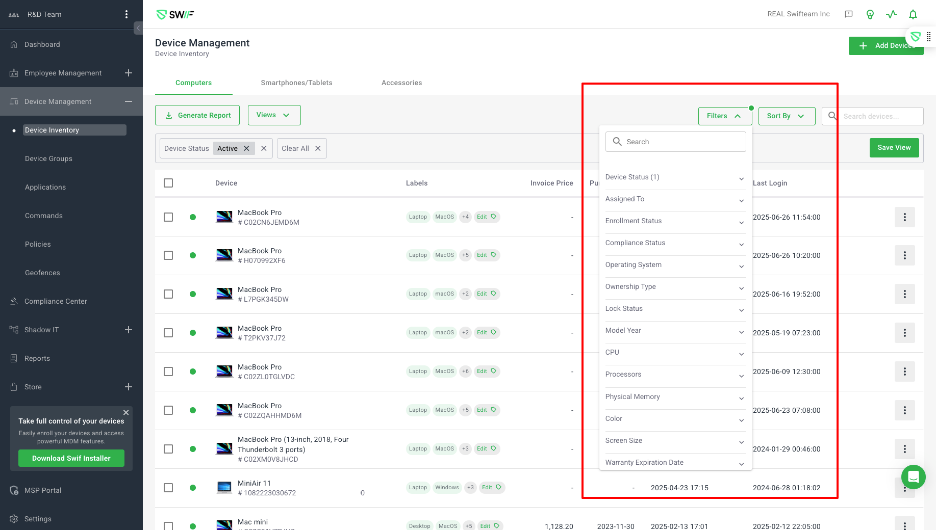Expand the Operating System filter
The width and height of the screenshot is (936, 530).
pyautogui.click(x=675, y=265)
